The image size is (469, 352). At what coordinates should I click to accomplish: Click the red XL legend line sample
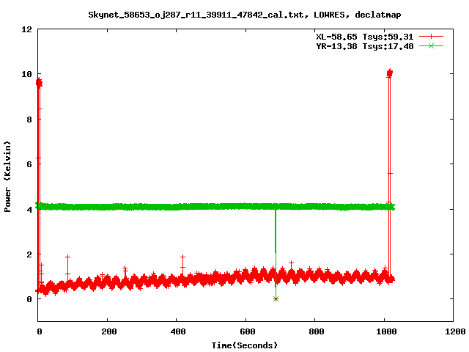point(431,37)
